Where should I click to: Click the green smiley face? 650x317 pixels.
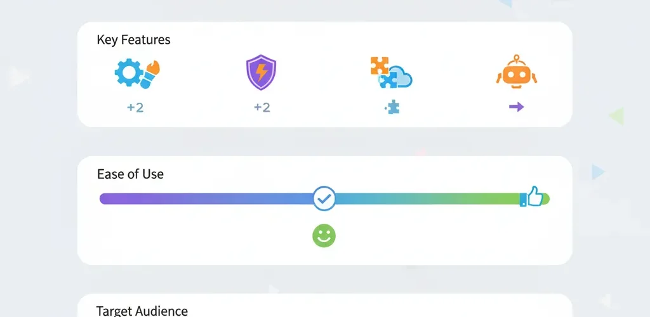point(324,236)
